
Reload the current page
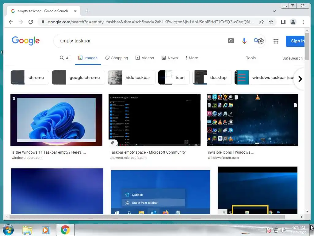tap(31, 22)
